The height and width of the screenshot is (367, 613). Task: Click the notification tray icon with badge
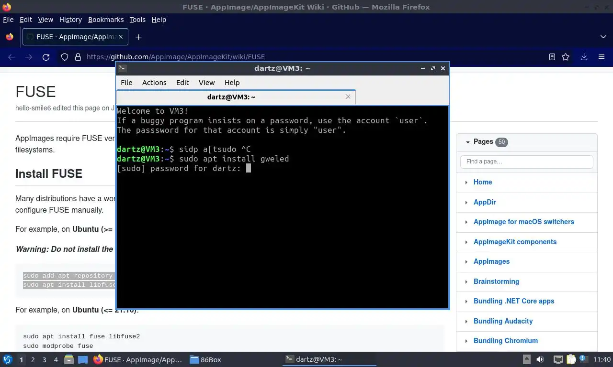pos(584,359)
